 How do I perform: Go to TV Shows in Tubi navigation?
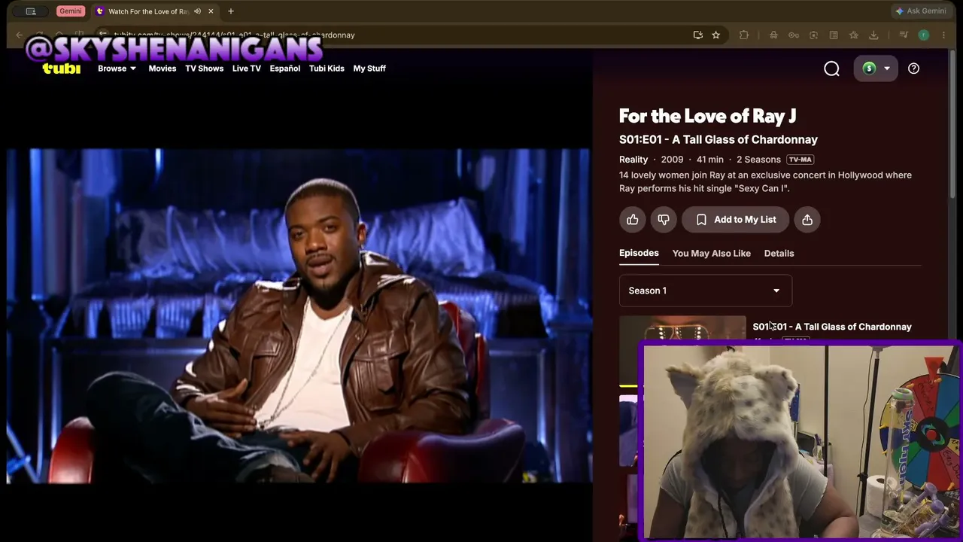pos(205,69)
